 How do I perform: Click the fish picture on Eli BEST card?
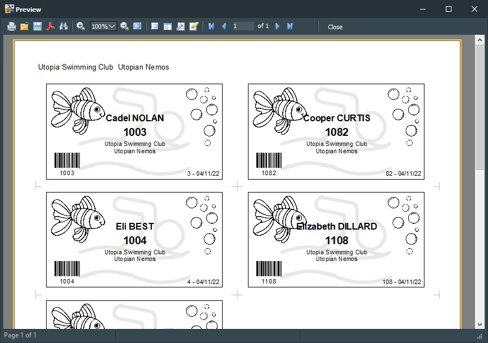(78, 219)
